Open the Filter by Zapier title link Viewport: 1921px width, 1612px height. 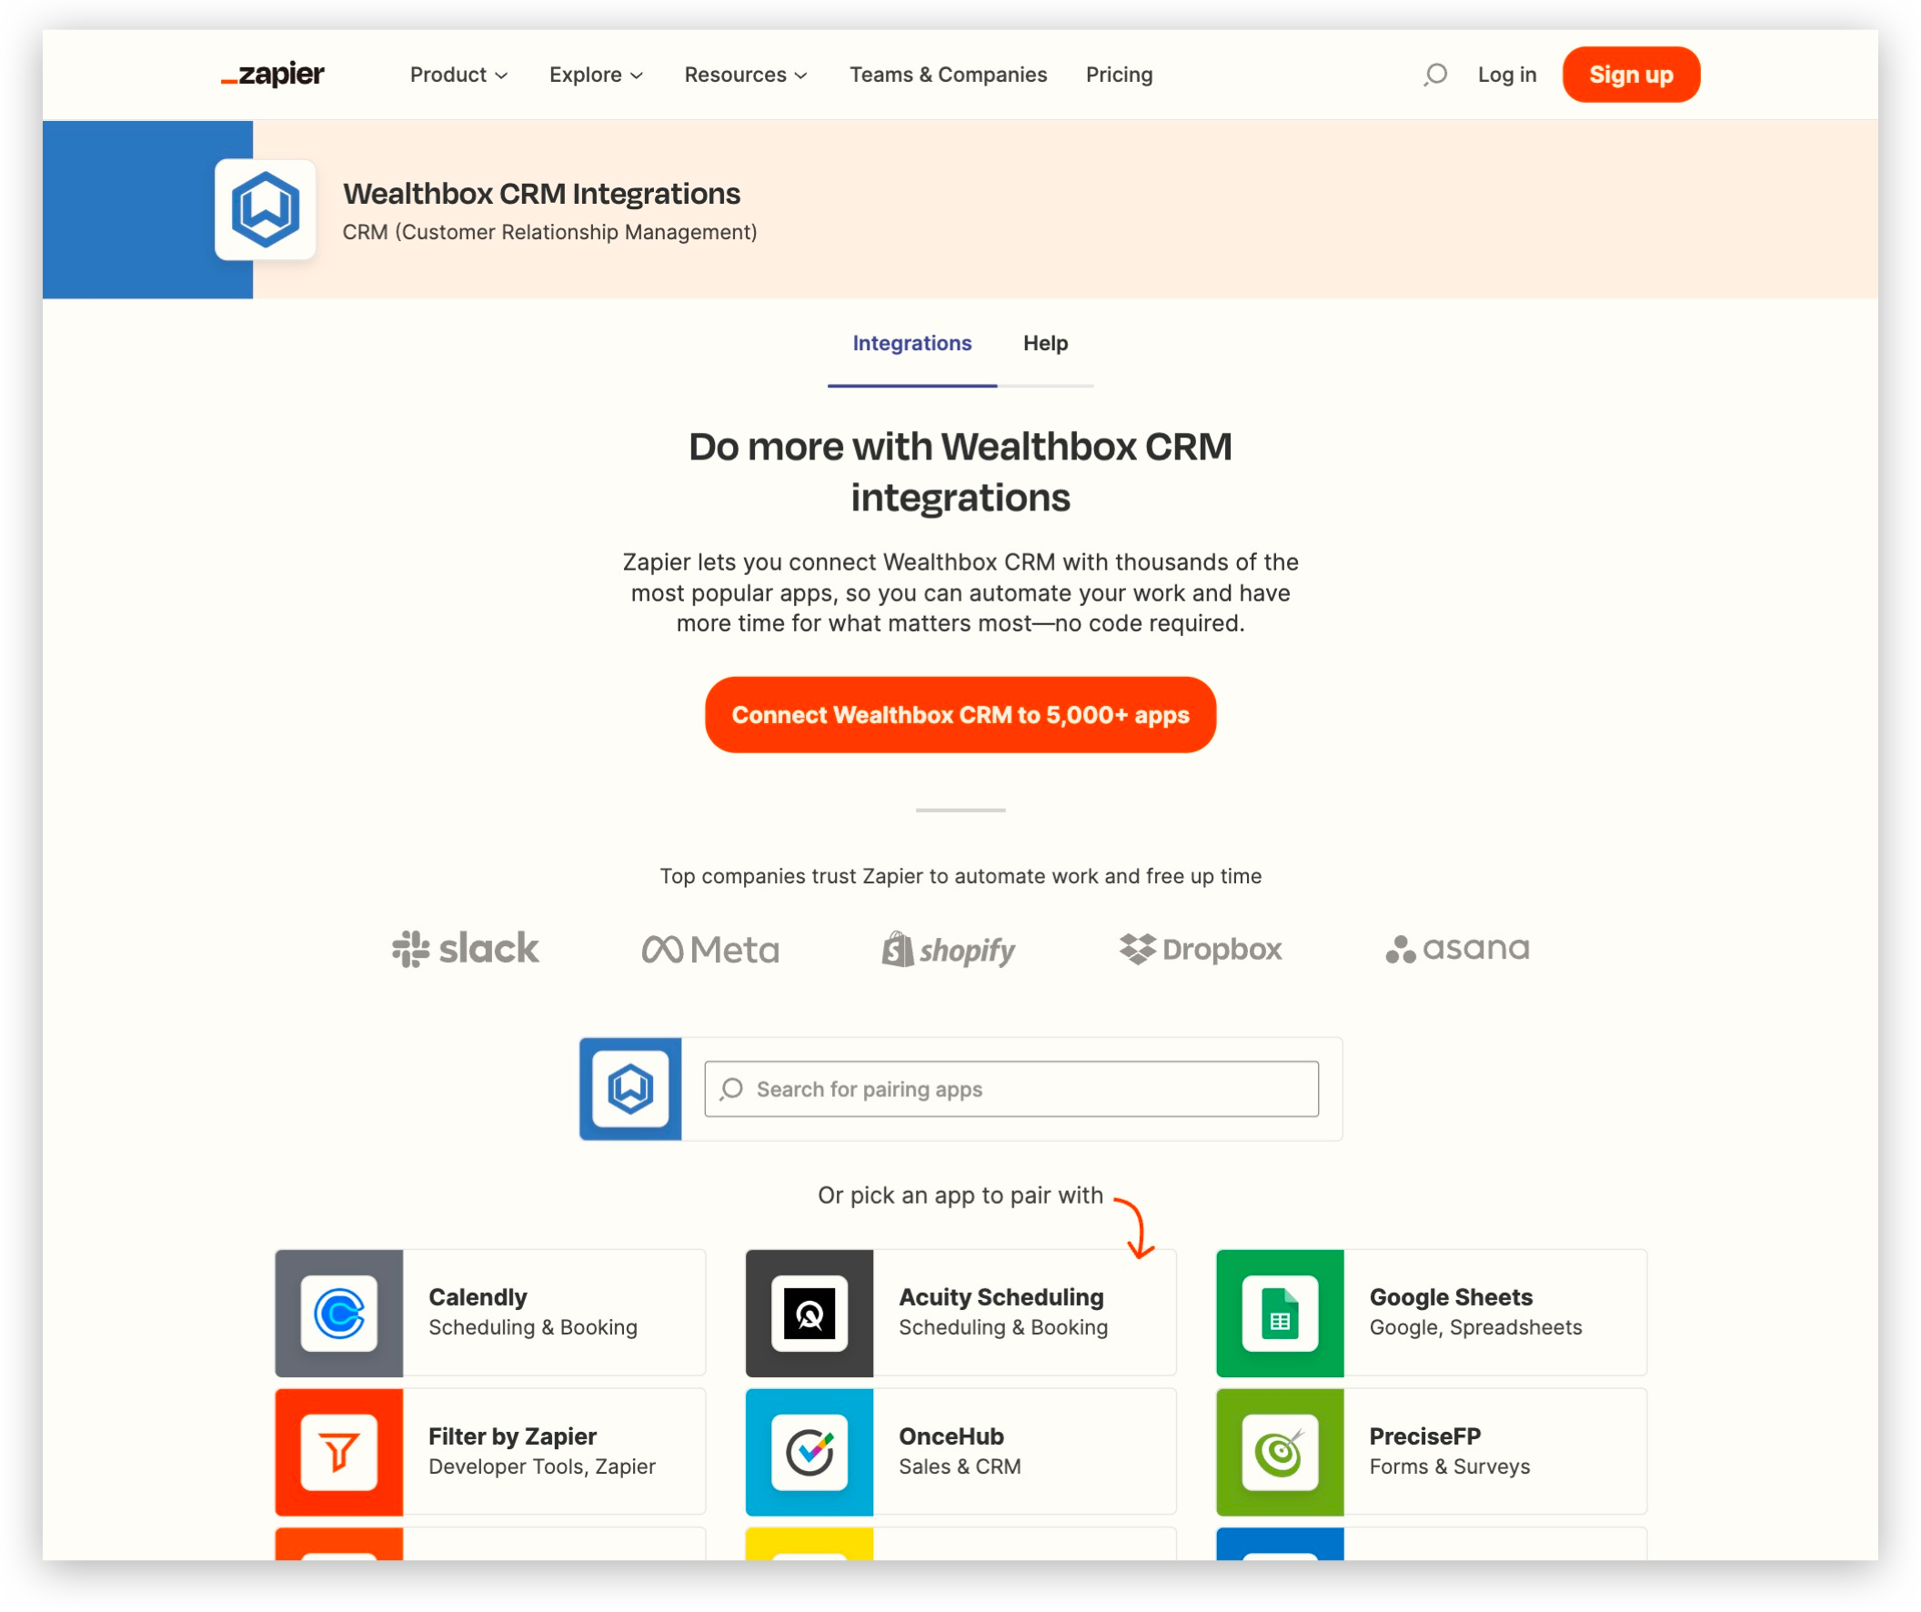[x=512, y=1436]
